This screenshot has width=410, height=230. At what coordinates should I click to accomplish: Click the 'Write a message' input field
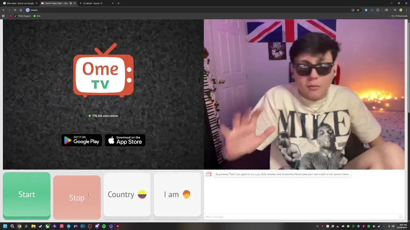tap(301, 217)
